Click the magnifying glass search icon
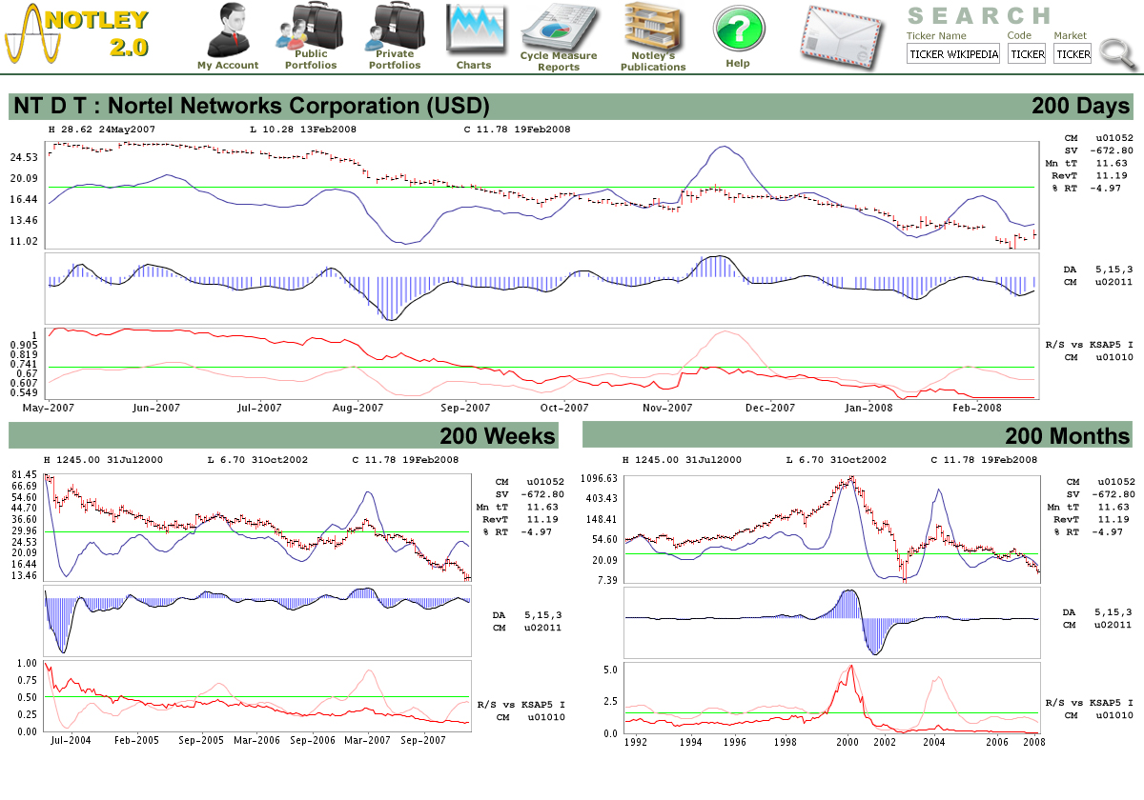 coord(1117,53)
